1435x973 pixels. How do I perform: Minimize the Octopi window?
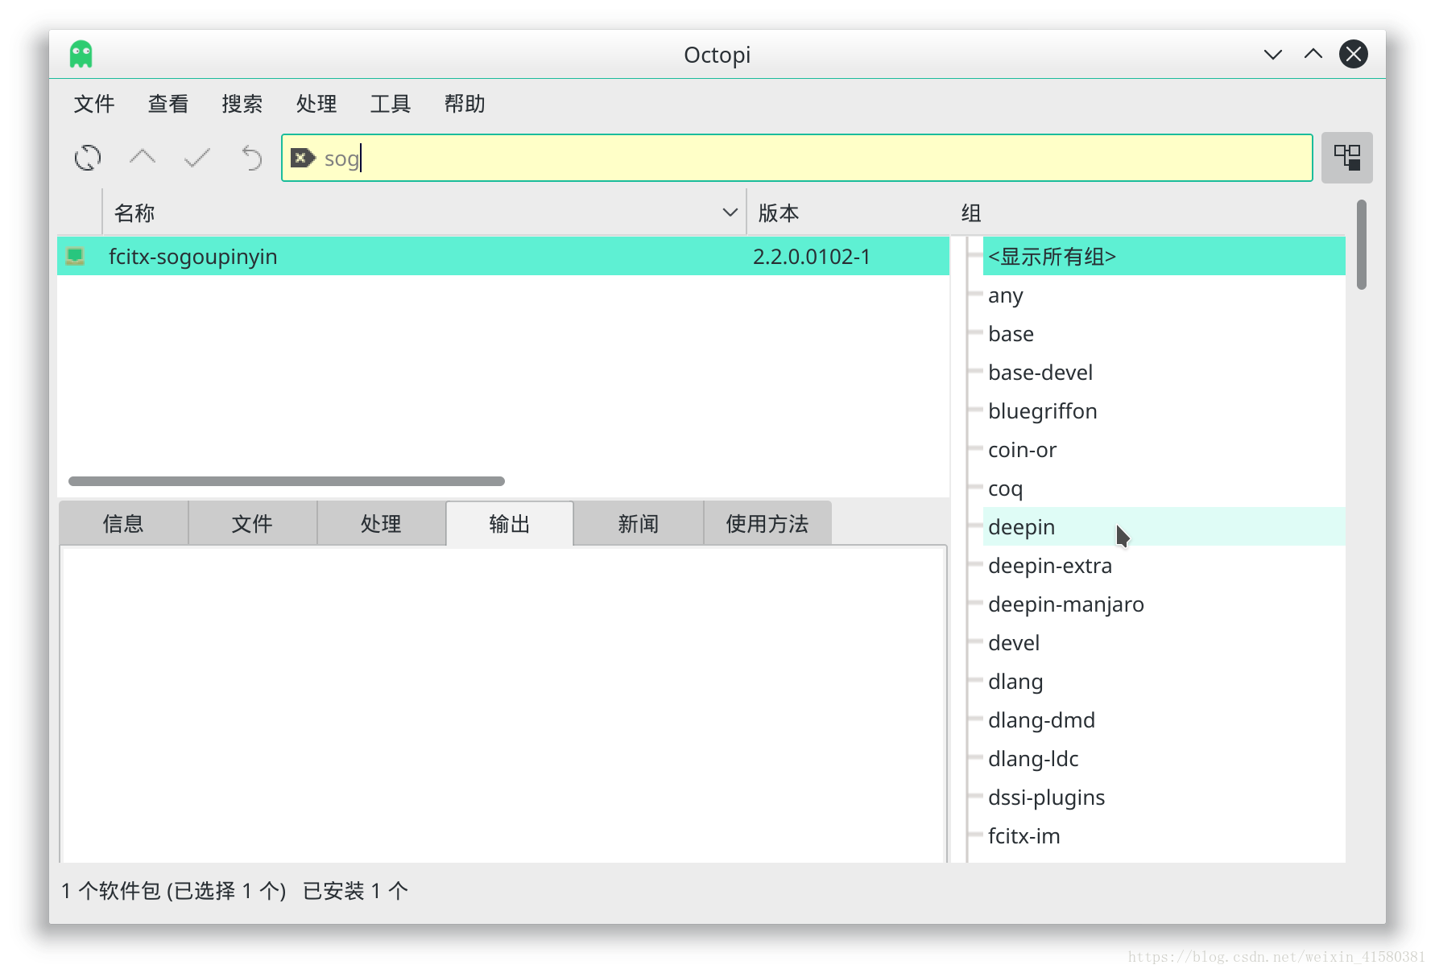(x=1272, y=55)
